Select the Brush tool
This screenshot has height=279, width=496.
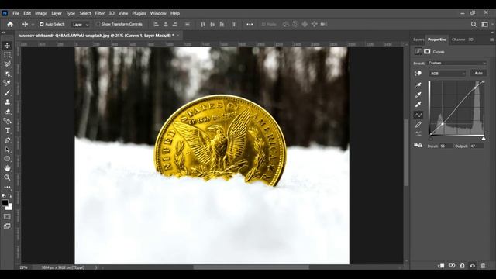click(7, 93)
